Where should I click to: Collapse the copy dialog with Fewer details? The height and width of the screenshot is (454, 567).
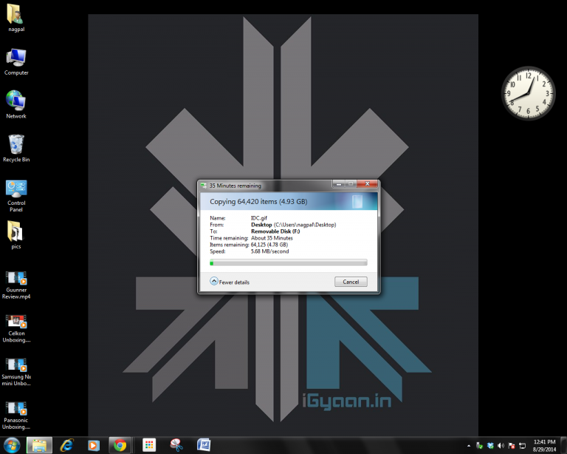230,282
